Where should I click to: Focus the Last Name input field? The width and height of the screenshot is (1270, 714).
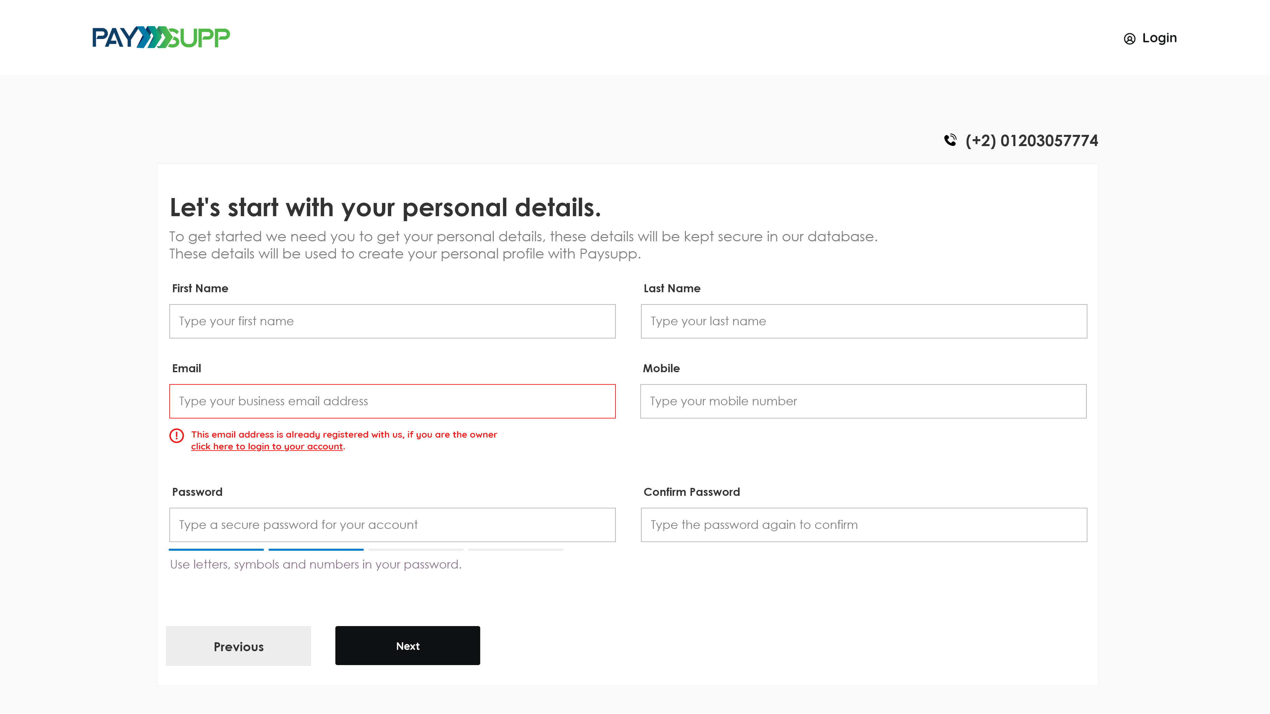pyautogui.click(x=863, y=321)
